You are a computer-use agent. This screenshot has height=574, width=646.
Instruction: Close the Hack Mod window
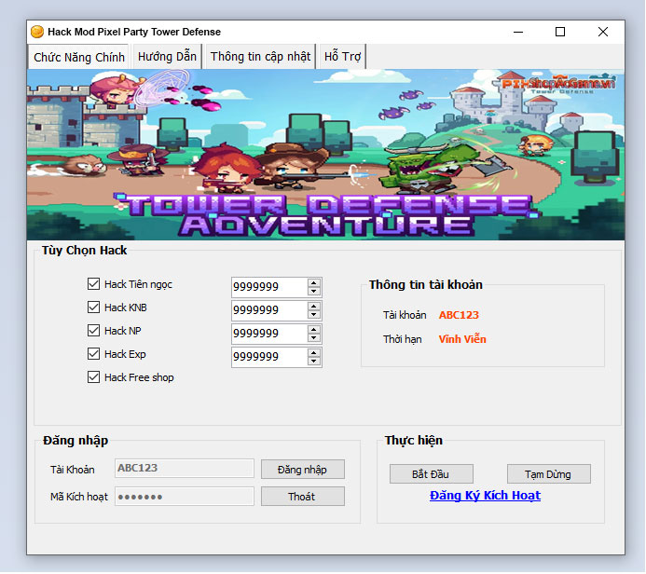(x=603, y=32)
